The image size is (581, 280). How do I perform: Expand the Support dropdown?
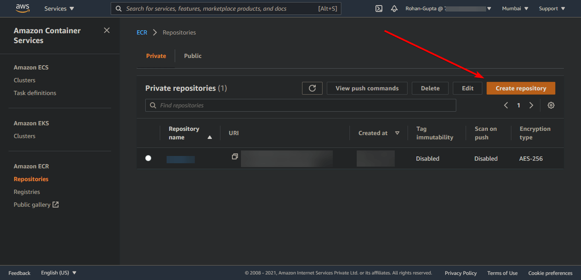tap(552, 9)
